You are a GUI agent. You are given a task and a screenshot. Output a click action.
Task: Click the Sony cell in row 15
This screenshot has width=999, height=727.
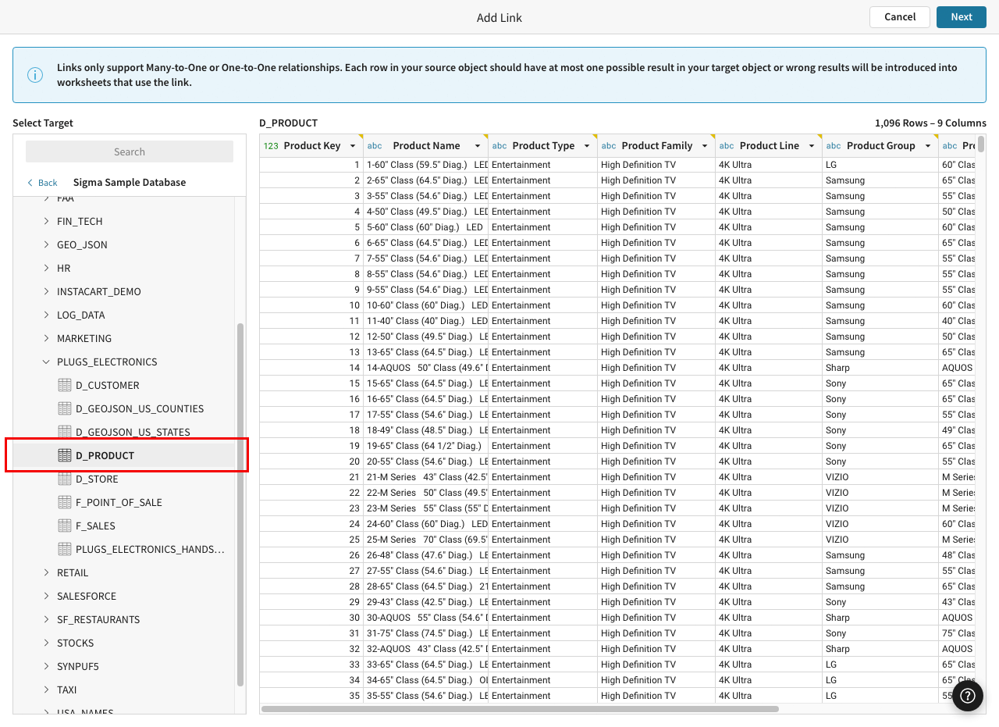[x=880, y=383]
